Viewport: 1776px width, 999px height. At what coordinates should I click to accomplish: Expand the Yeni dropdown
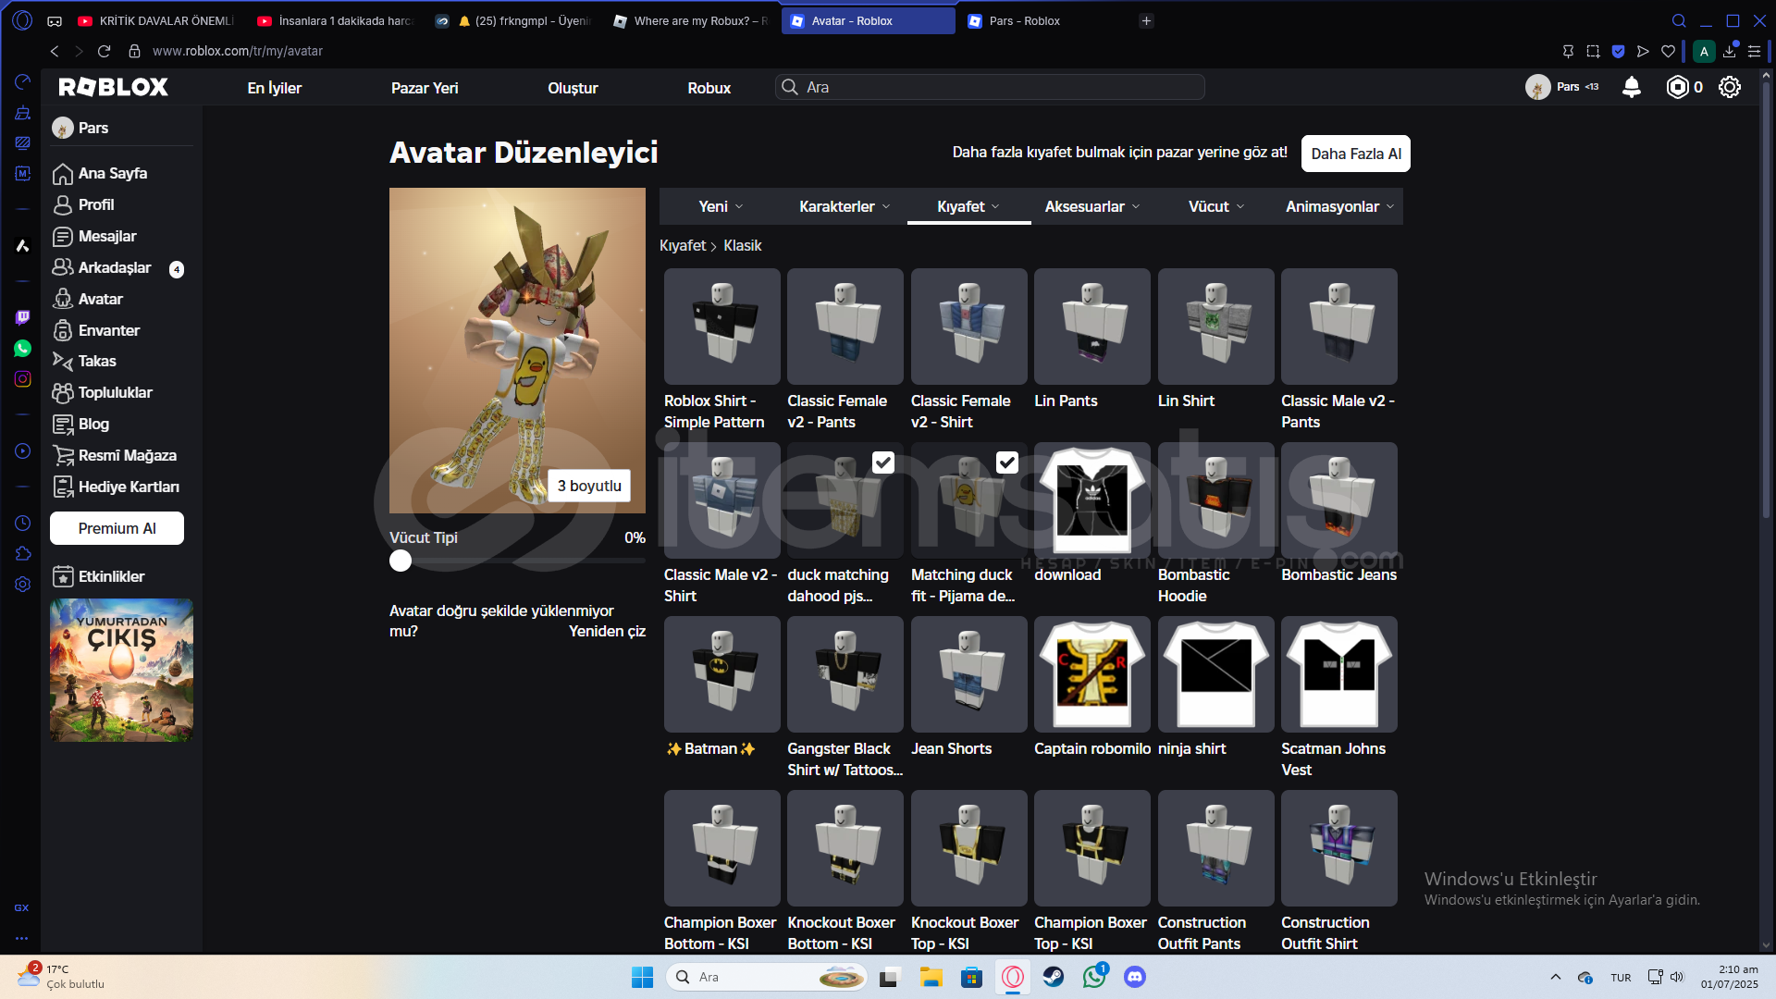[x=721, y=206]
